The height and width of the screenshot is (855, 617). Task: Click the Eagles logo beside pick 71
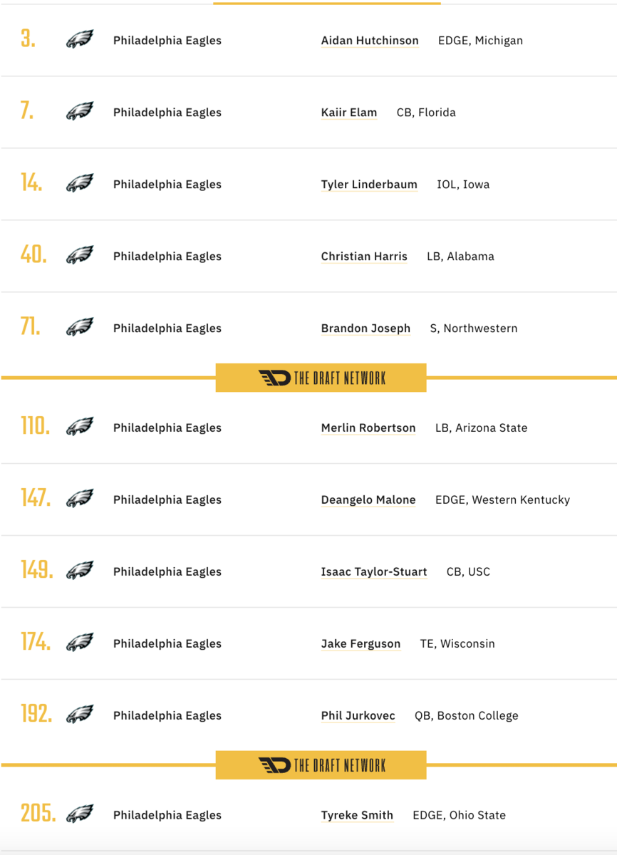click(x=80, y=328)
